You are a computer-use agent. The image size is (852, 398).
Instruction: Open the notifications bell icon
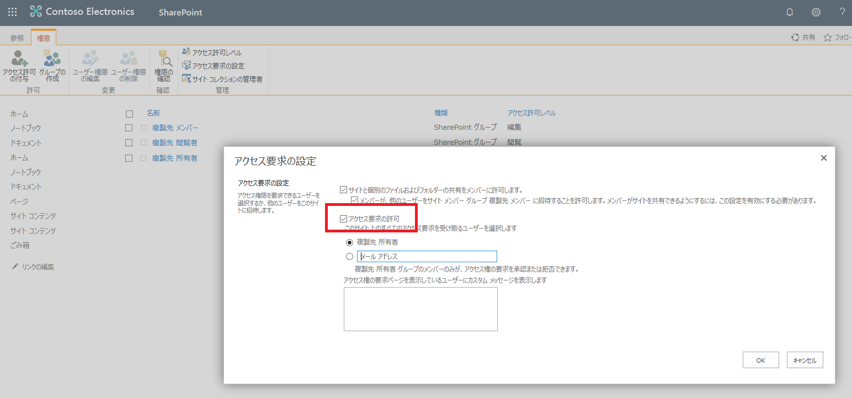click(789, 12)
